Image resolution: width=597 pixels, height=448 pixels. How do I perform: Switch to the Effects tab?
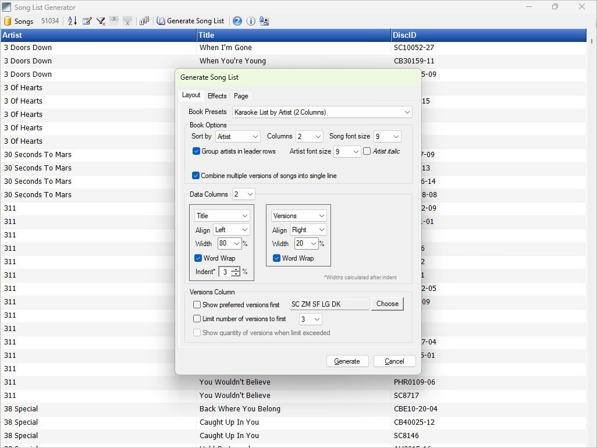click(x=217, y=96)
